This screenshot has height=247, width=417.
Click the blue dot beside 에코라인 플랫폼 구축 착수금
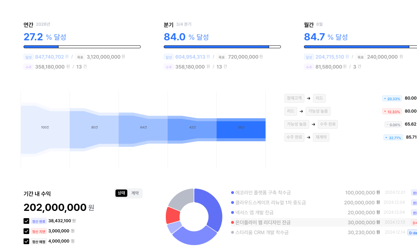point(232,193)
